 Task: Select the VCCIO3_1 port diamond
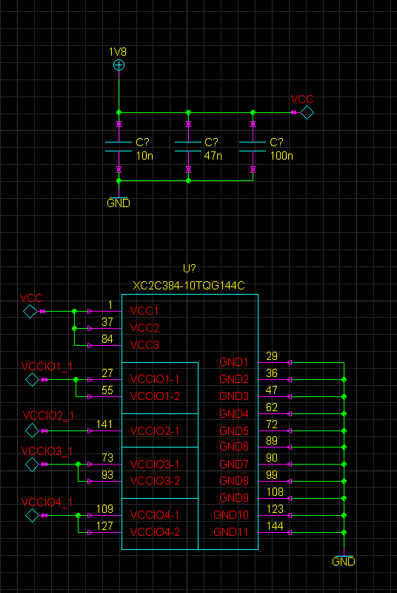pyautogui.click(x=32, y=465)
